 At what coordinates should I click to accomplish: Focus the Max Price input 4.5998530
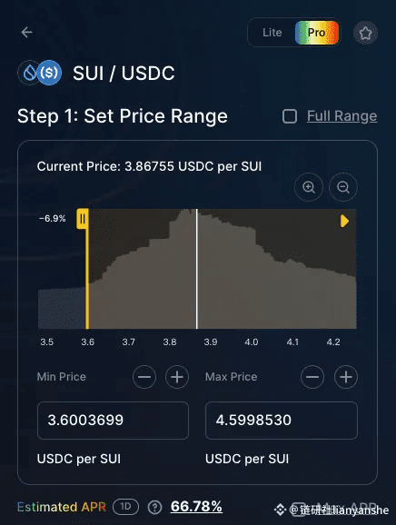click(x=282, y=421)
